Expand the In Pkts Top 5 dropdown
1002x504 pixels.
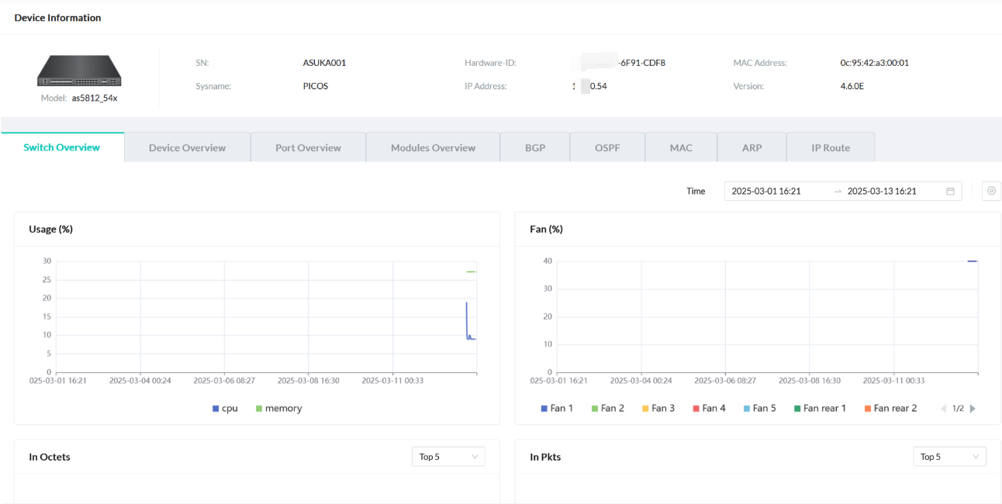[949, 457]
